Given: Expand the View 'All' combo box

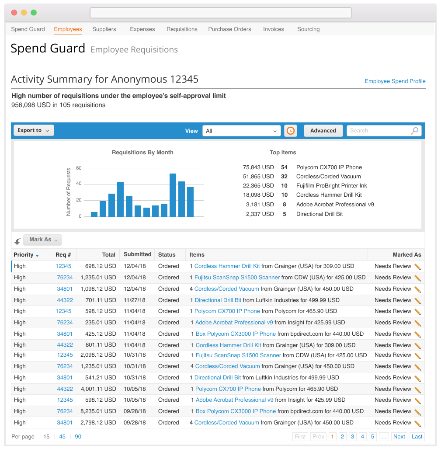Looking at the screenshot, I should click(x=241, y=131).
